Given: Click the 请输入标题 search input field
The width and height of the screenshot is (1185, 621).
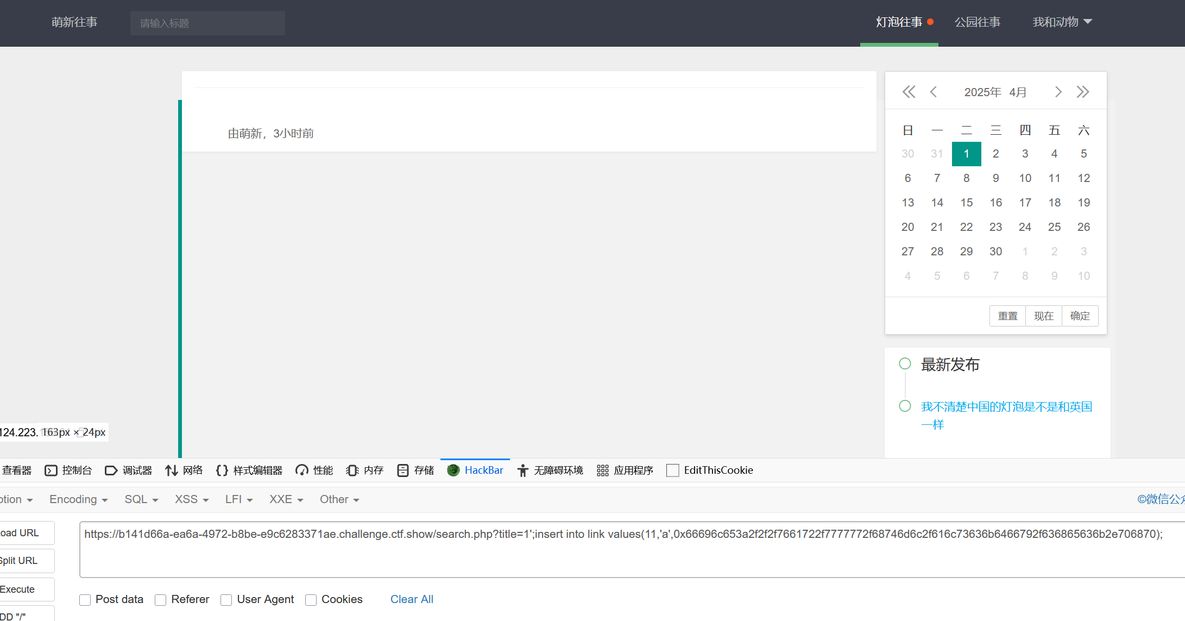Looking at the screenshot, I should pos(207,23).
